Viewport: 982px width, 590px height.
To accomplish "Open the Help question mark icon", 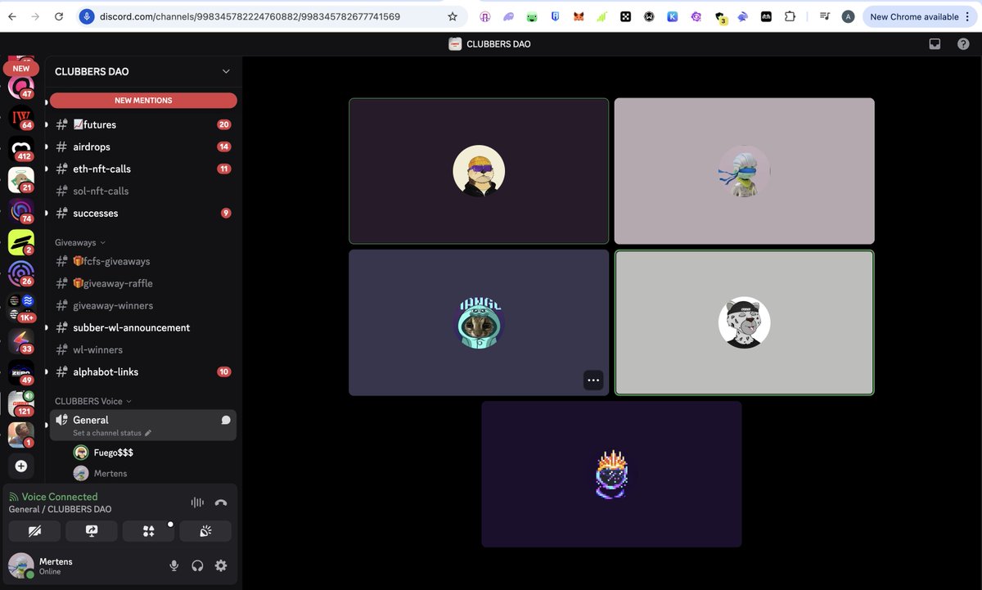I will pyautogui.click(x=963, y=43).
